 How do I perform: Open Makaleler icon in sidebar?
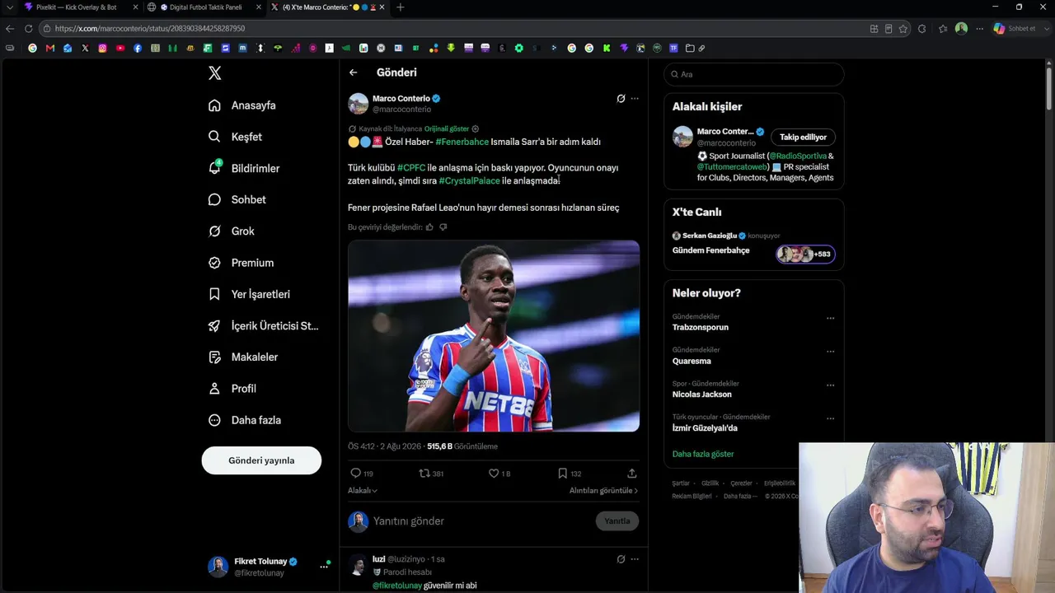214,357
